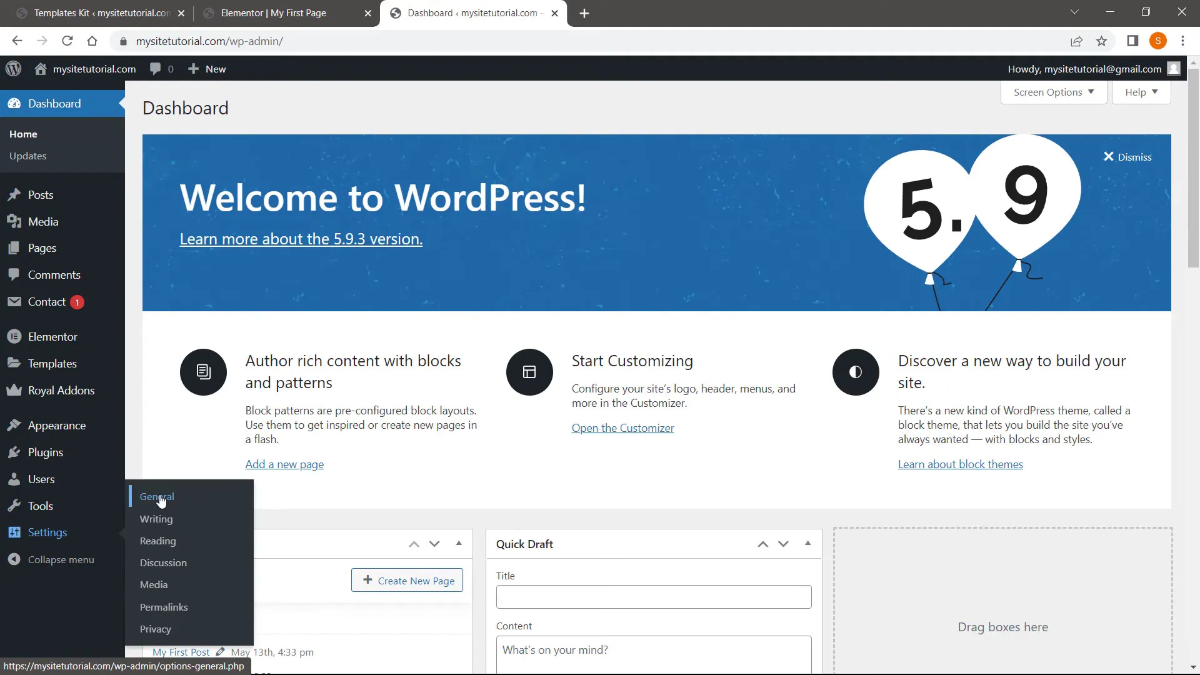Image resolution: width=1200 pixels, height=675 pixels.
Task: Click the Settings sliders icon
Action: [14, 532]
